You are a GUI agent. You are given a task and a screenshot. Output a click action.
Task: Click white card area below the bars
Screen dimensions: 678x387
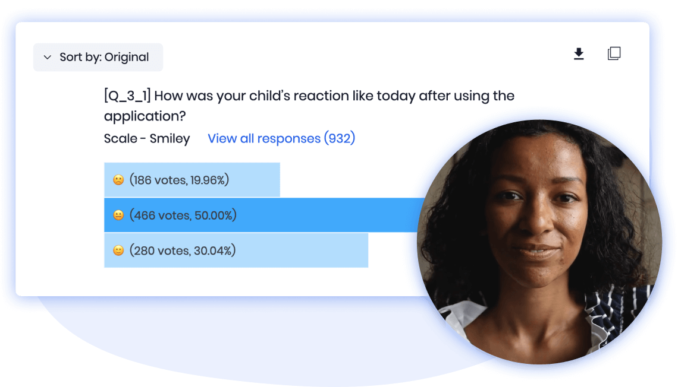(216, 282)
